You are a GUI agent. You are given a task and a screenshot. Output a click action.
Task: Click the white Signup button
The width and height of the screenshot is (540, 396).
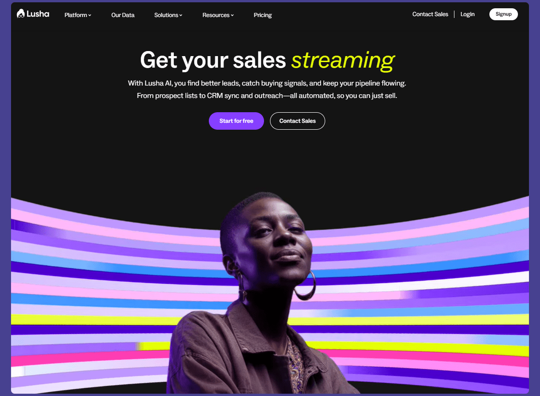(504, 14)
